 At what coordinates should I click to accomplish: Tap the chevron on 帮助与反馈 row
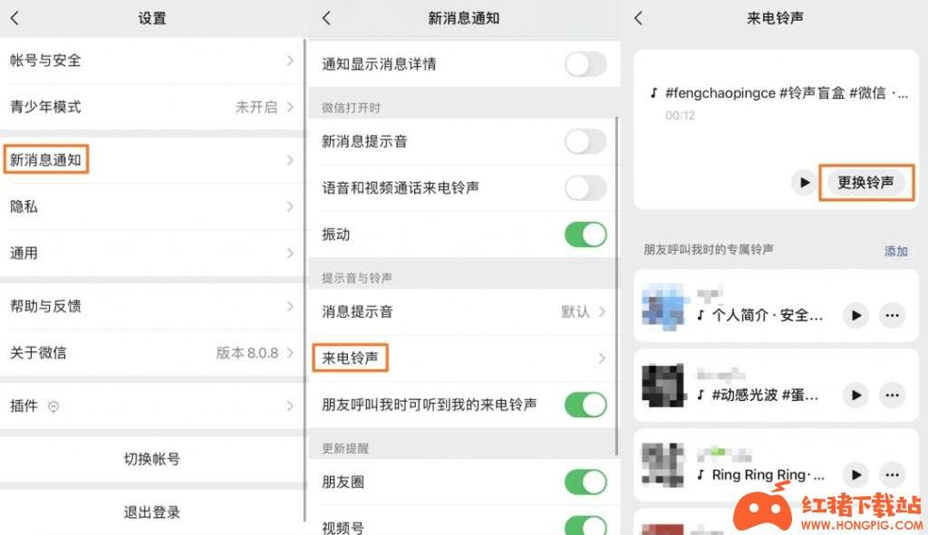(290, 306)
